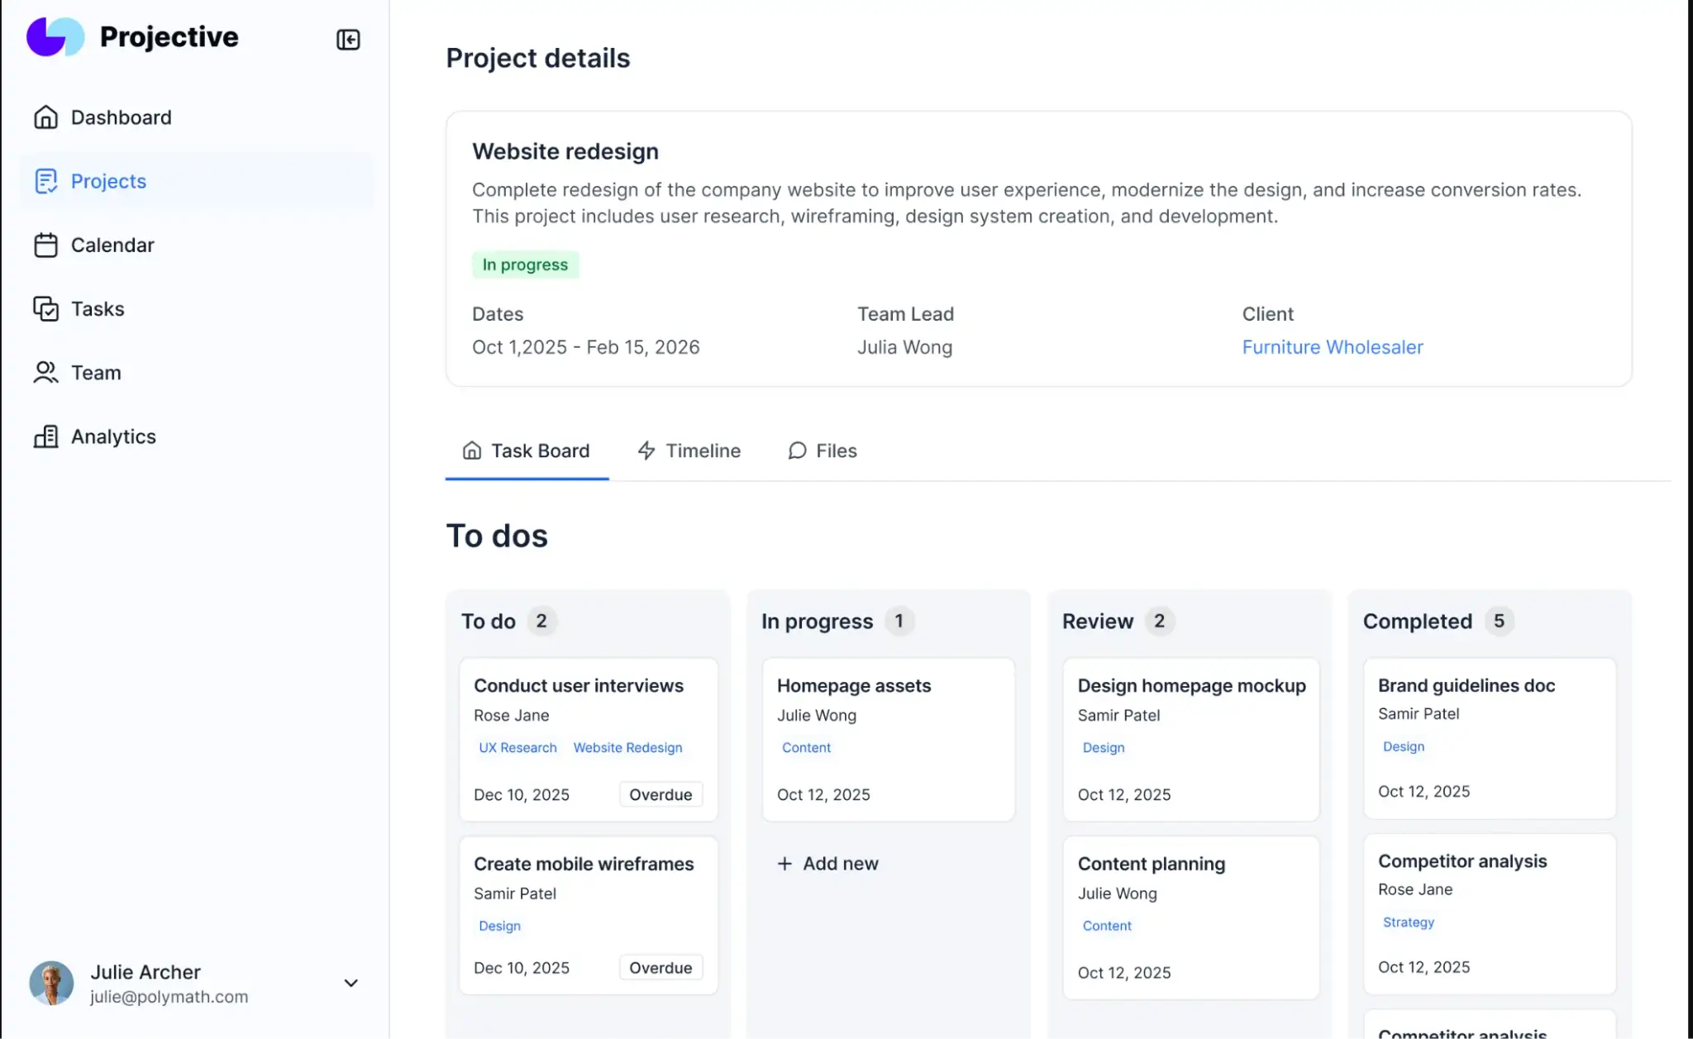Open the Furniture Wholesaler client link
The image size is (1693, 1039).
pos(1333,347)
